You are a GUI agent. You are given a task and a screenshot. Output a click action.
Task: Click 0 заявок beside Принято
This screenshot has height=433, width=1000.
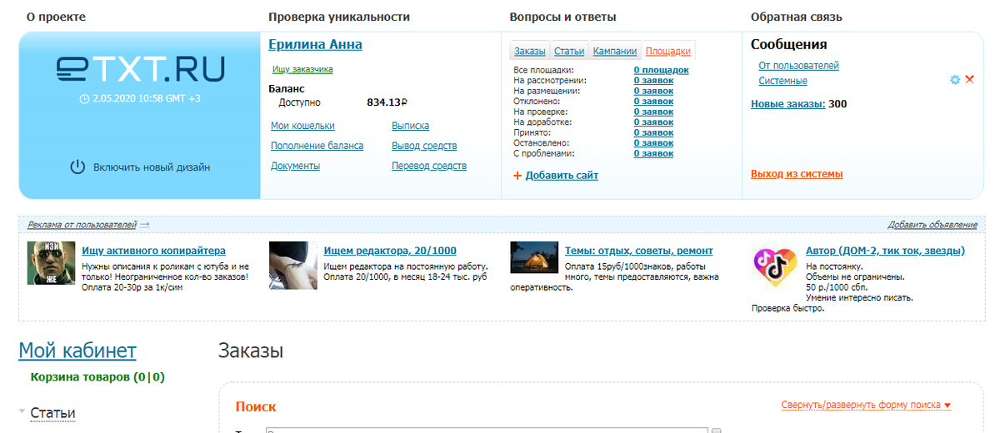click(653, 132)
